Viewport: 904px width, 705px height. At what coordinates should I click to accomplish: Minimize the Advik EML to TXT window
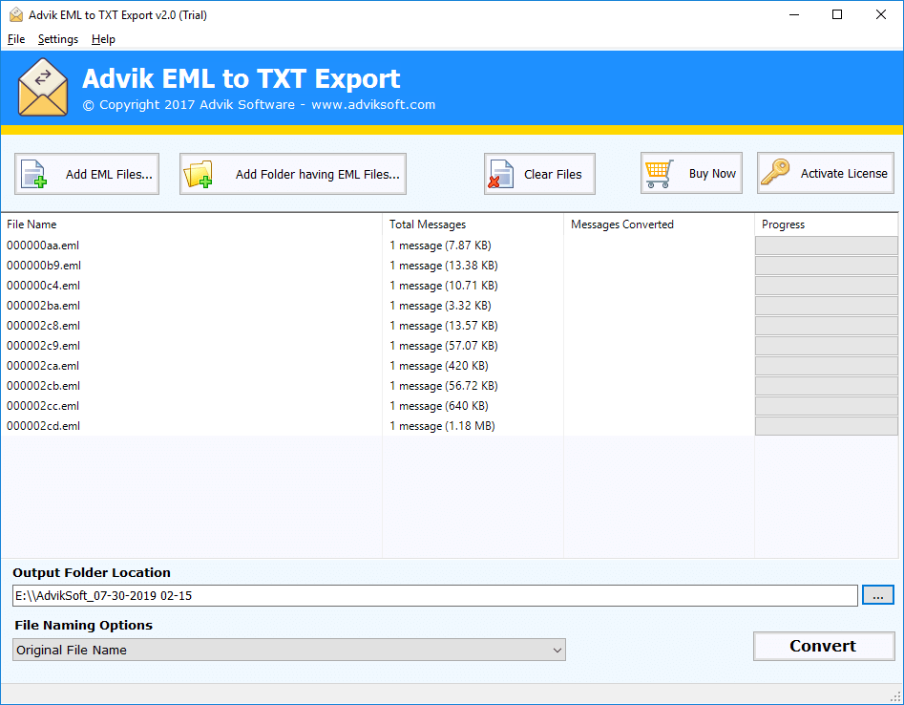(794, 14)
